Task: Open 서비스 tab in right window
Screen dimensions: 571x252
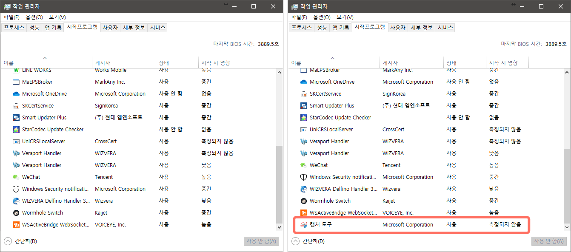Action: tap(445, 28)
